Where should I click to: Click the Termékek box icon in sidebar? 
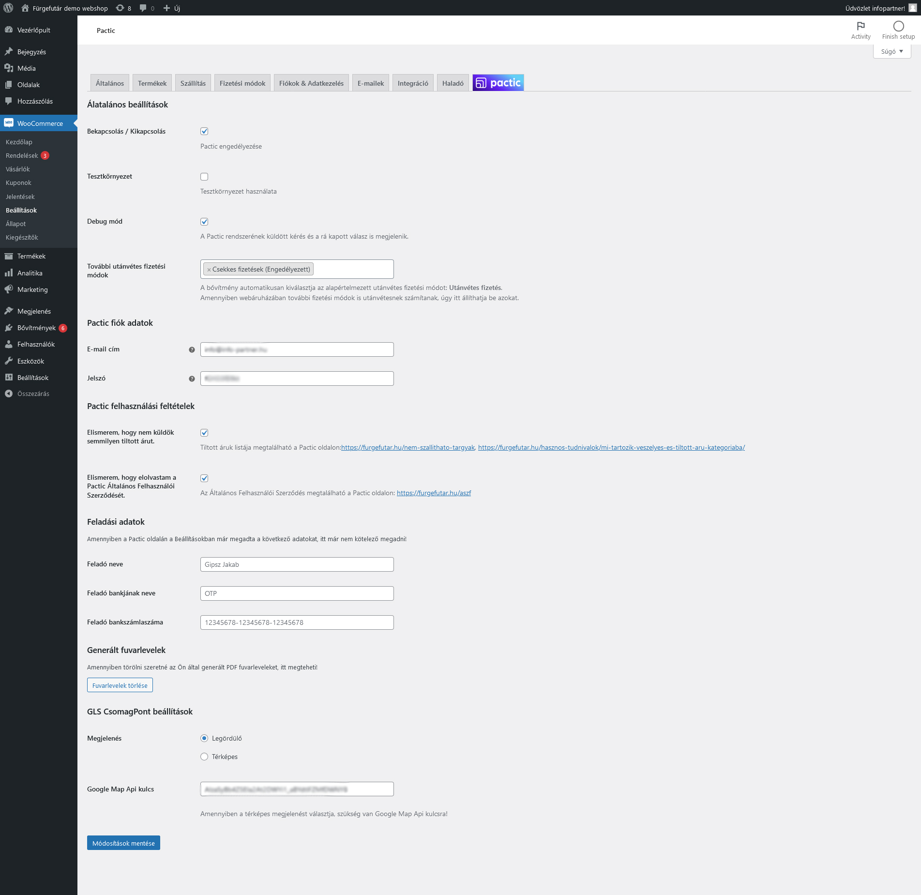click(x=9, y=256)
